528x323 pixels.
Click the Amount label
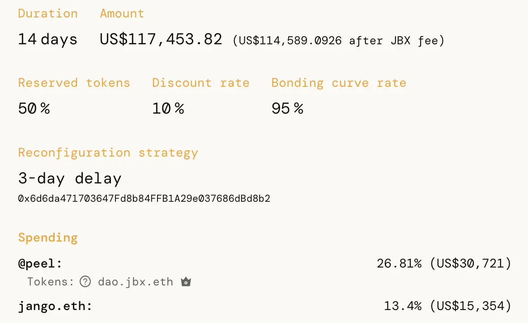122,13
